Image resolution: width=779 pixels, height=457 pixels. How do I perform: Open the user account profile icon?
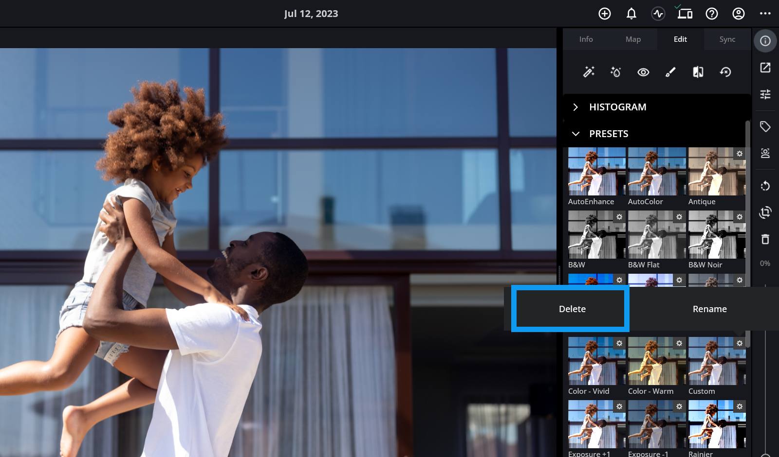click(x=739, y=14)
